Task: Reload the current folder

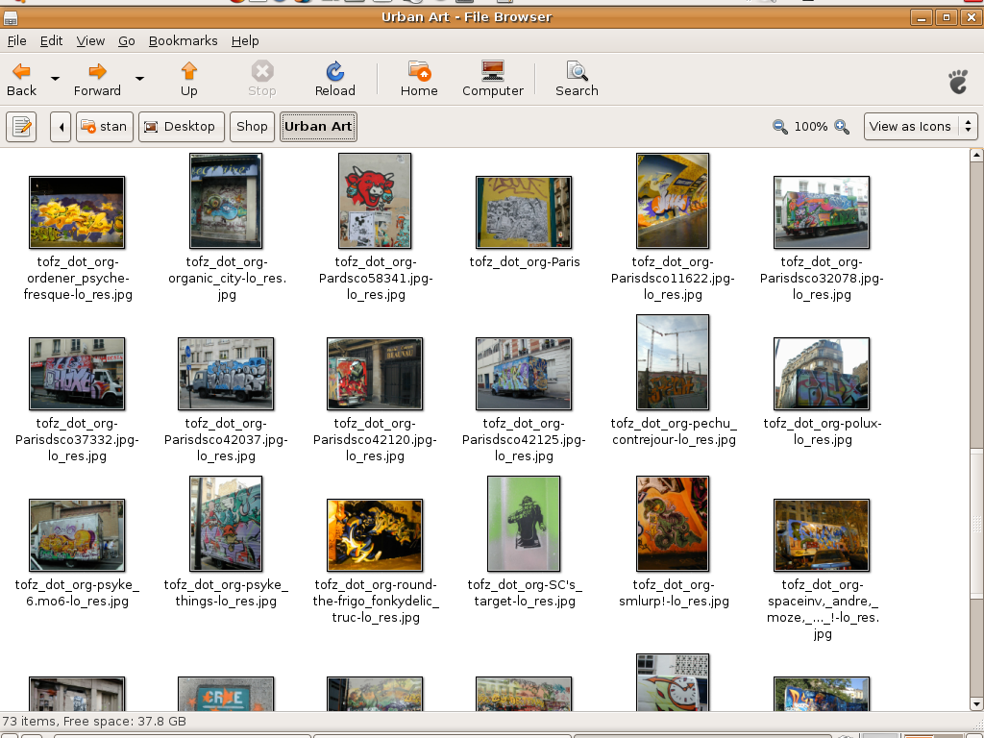Action: [x=334, y=79]
